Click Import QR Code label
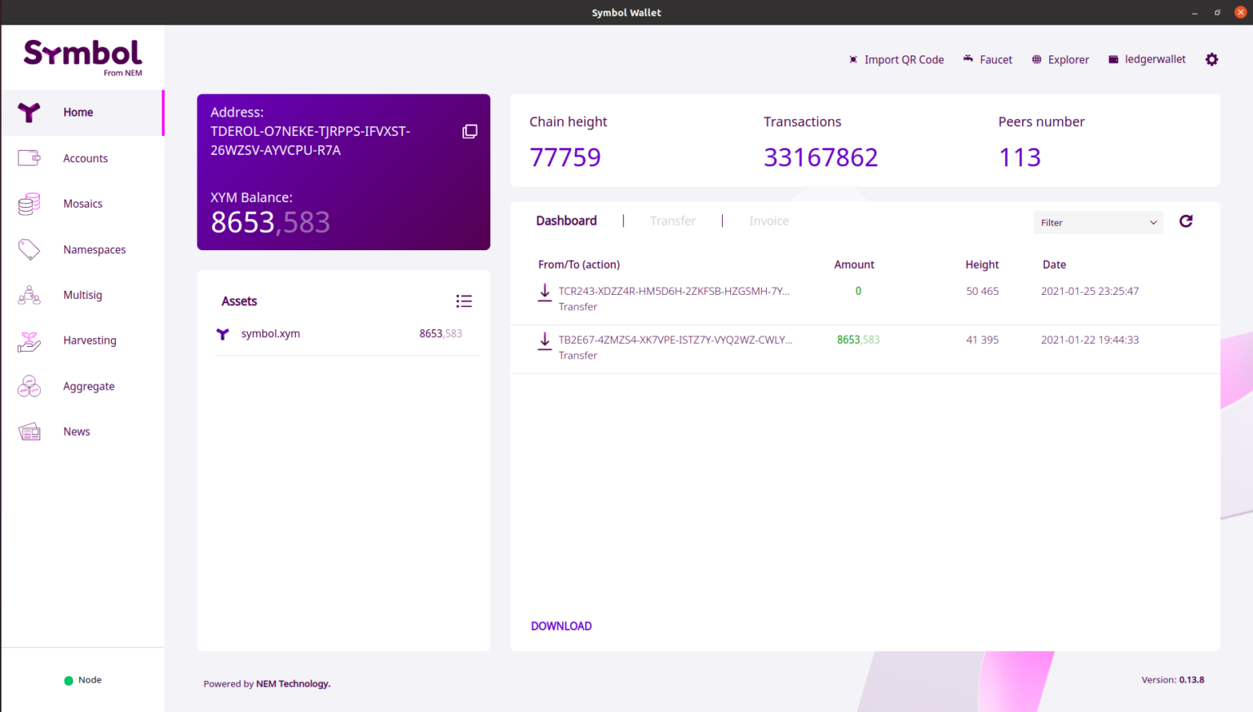The image size is (1253, 712). [x=904, y=59]
